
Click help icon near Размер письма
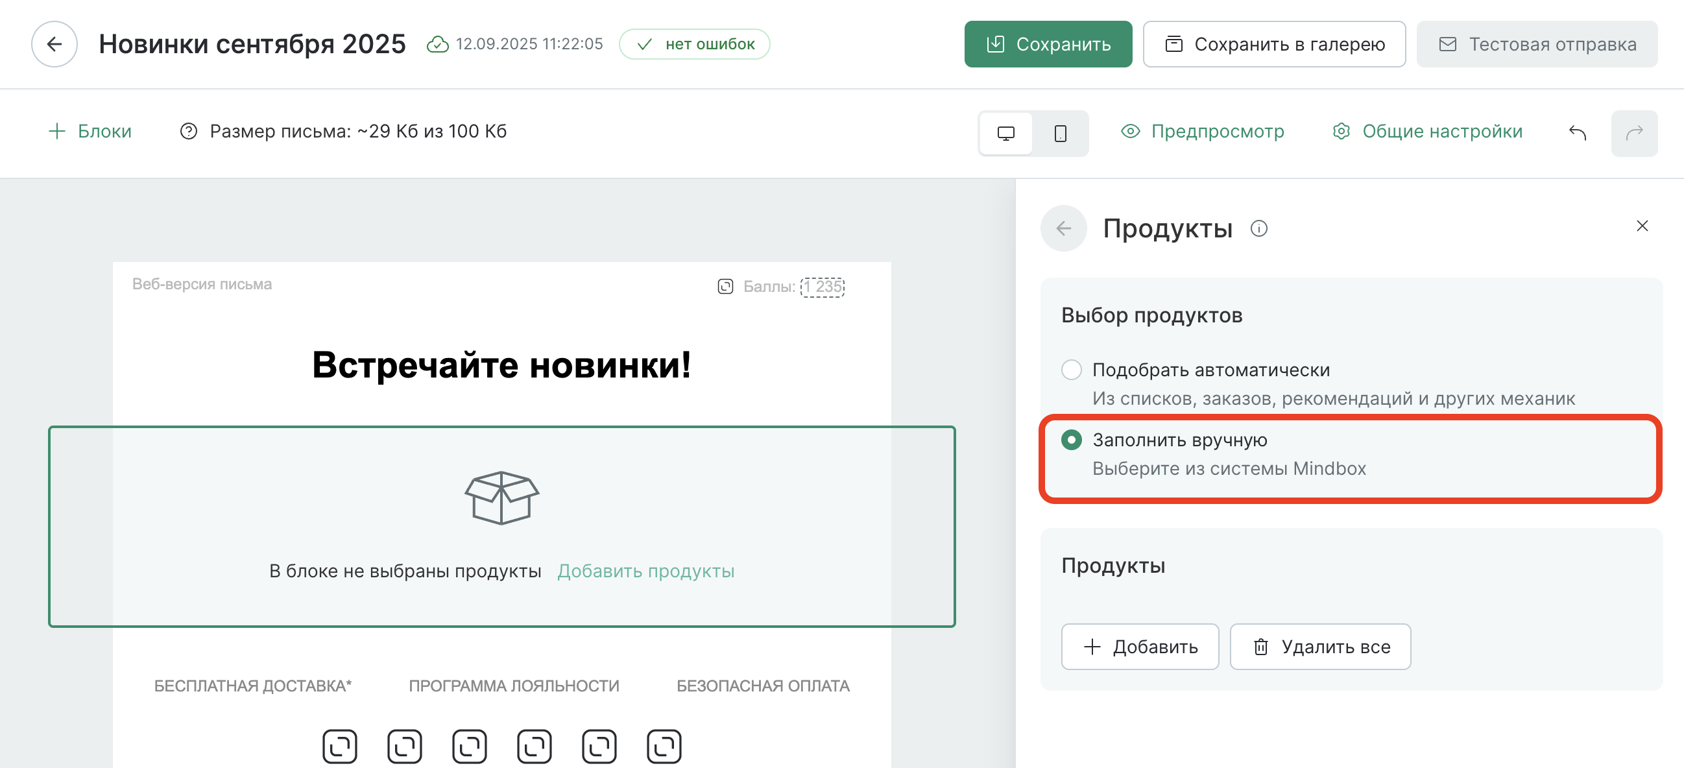coord(188,132)
